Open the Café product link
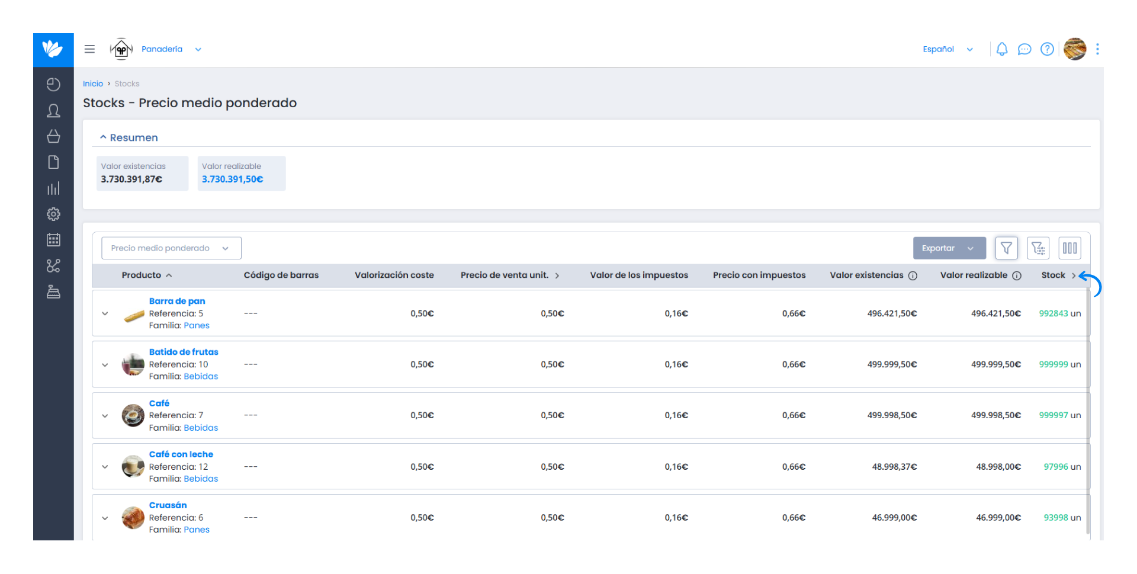The height and width of the screenshot is (574, 1137). click(x=159, y=403)
